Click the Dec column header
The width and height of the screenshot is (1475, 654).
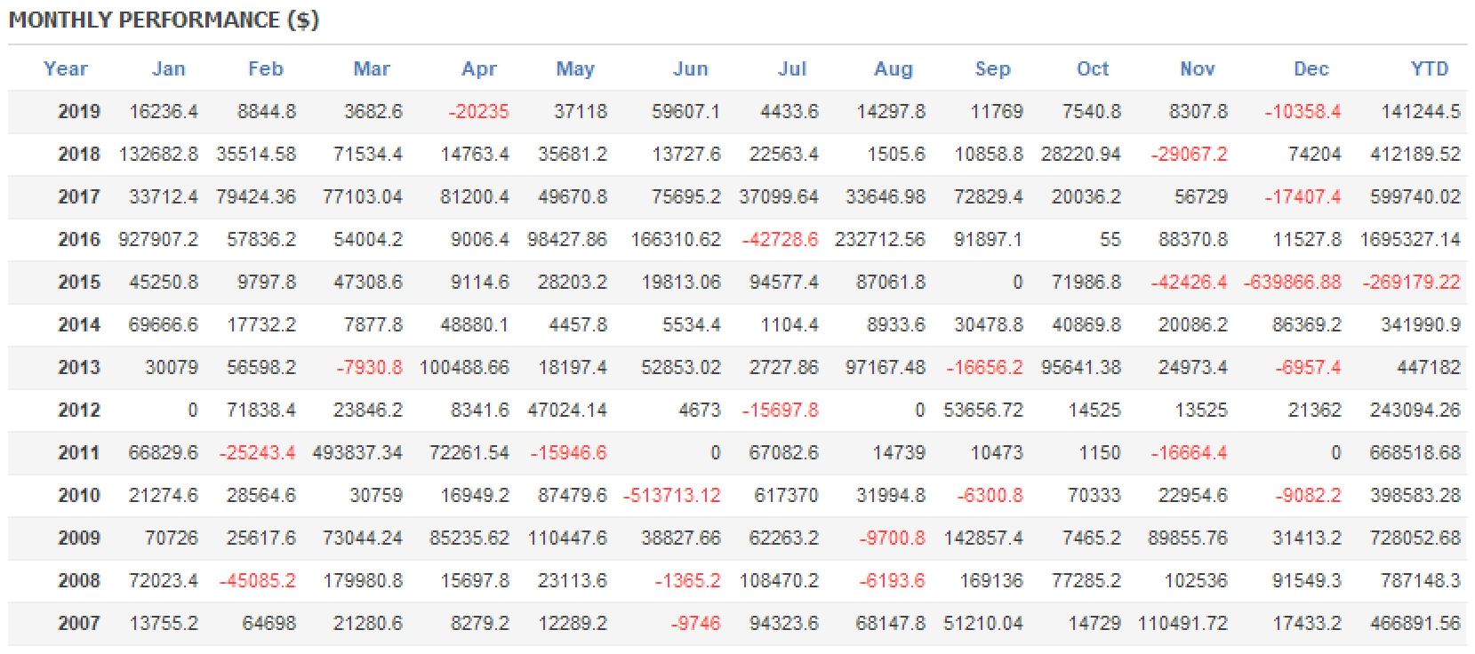coord(1311,69)
